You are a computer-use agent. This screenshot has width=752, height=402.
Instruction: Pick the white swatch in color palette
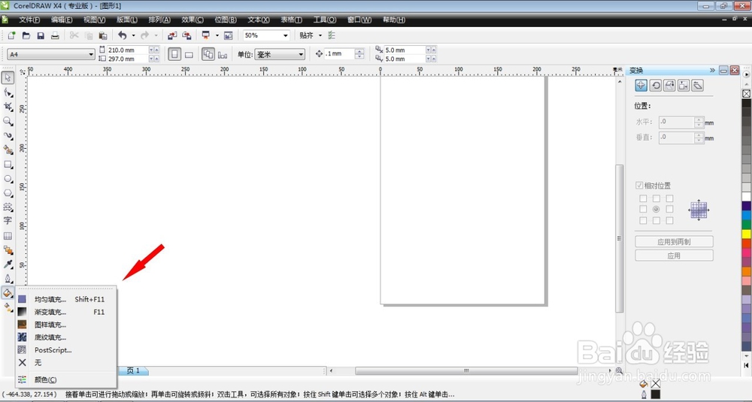click(x=747, y=197)
